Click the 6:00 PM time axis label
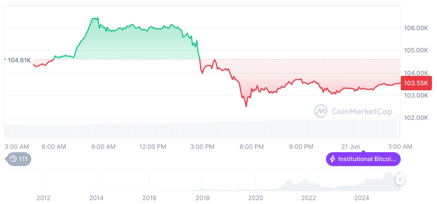The image size is (437, 204). tap(252, 147)
